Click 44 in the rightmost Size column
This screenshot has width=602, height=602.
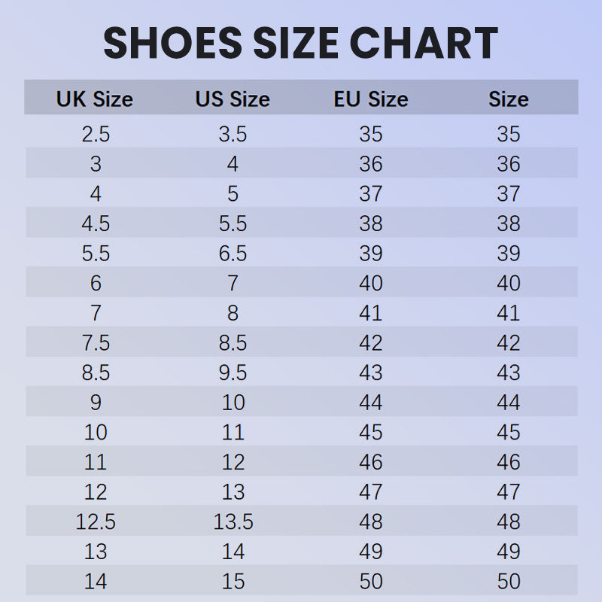pos(509,403)
